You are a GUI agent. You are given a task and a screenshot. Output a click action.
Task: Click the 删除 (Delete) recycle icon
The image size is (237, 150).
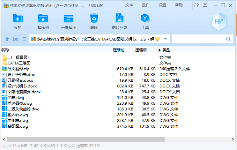coord(94,18)
